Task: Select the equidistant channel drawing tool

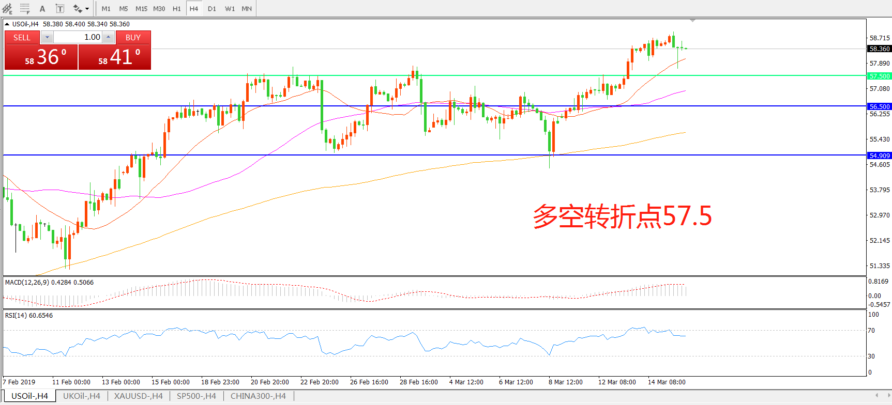Action: pos(7,8)
